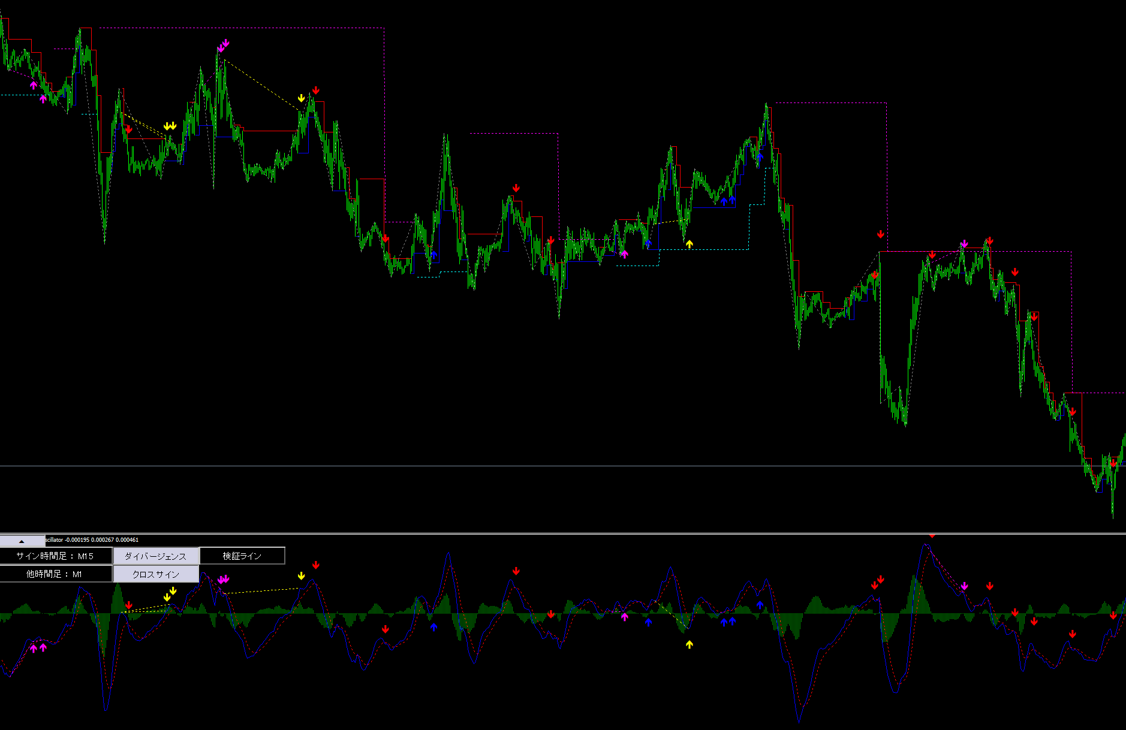This screenshot has width=1126, height=730.
Task: Select the single yellow down arrow on the price chart
Action: (x=302, y=98)
